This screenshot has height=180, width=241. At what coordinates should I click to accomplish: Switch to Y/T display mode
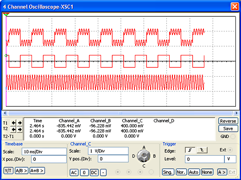(8, 171)
